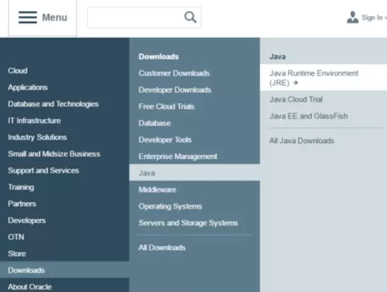
Task: Open Java EE and GlassFish link
Action: pos(308,116)
